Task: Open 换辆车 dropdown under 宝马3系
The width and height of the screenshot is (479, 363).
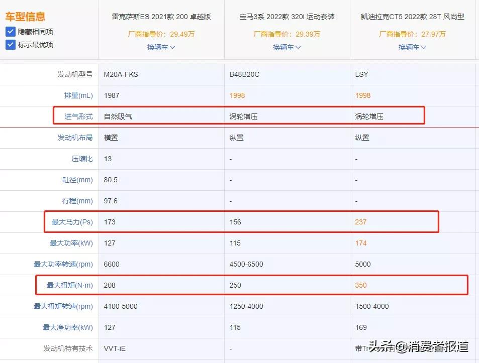Action: tap(286, 47)
